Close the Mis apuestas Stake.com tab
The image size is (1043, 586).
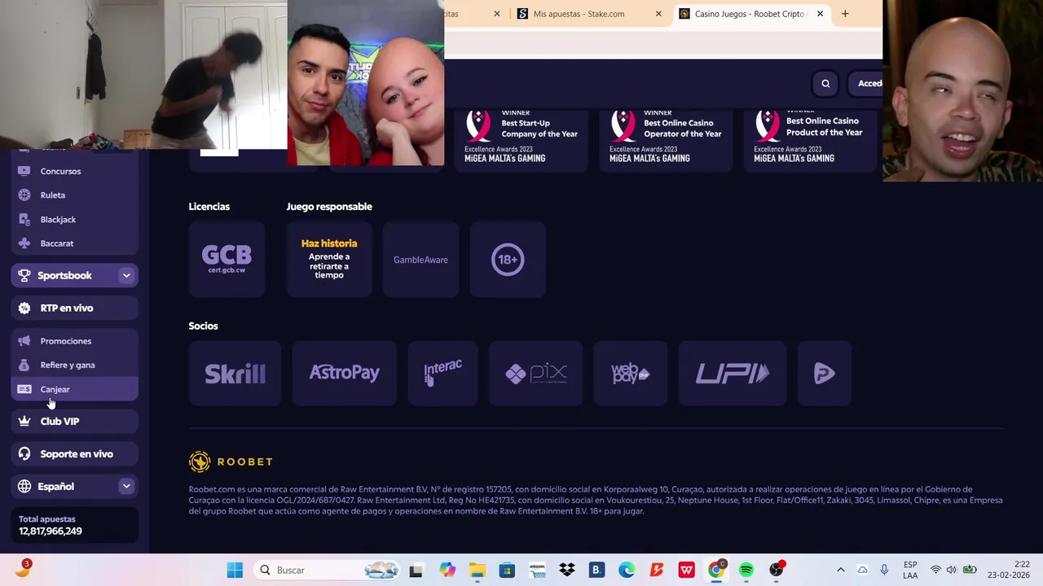(658, 14)
